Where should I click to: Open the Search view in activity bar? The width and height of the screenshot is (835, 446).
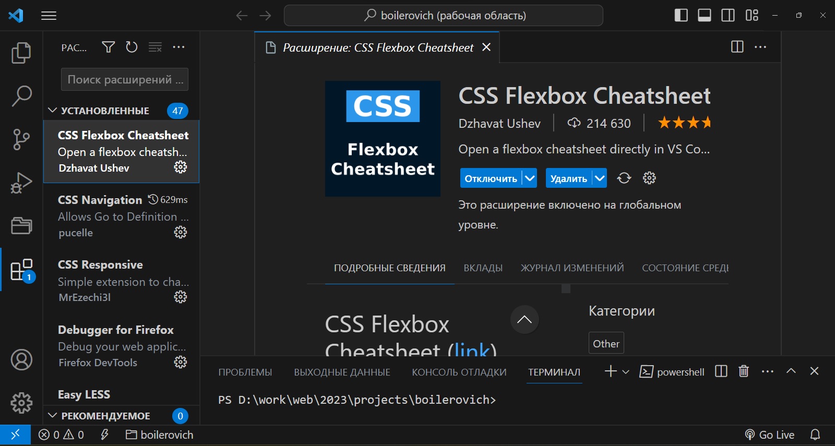point(21,96)
